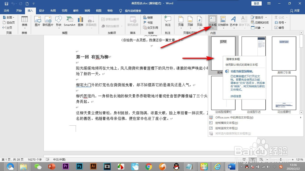Click the Save icon in title bar
The width and height of the screenshot is (305, 171).
click(x=6, y=4)
